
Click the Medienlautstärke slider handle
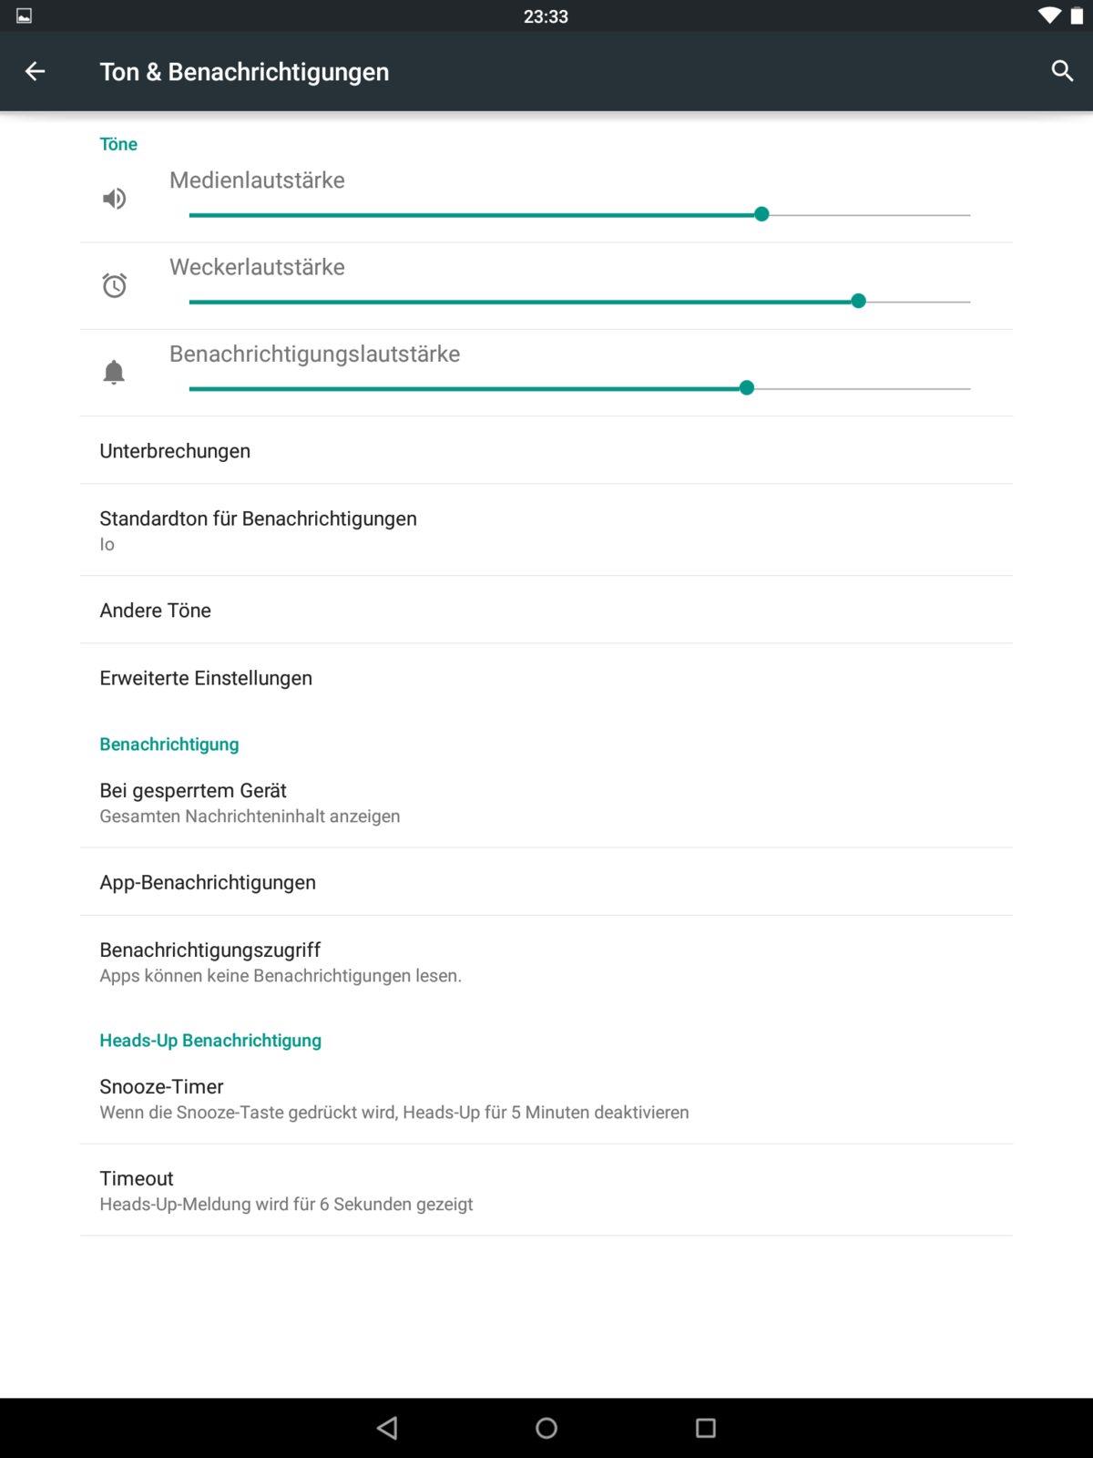[762, 214]
